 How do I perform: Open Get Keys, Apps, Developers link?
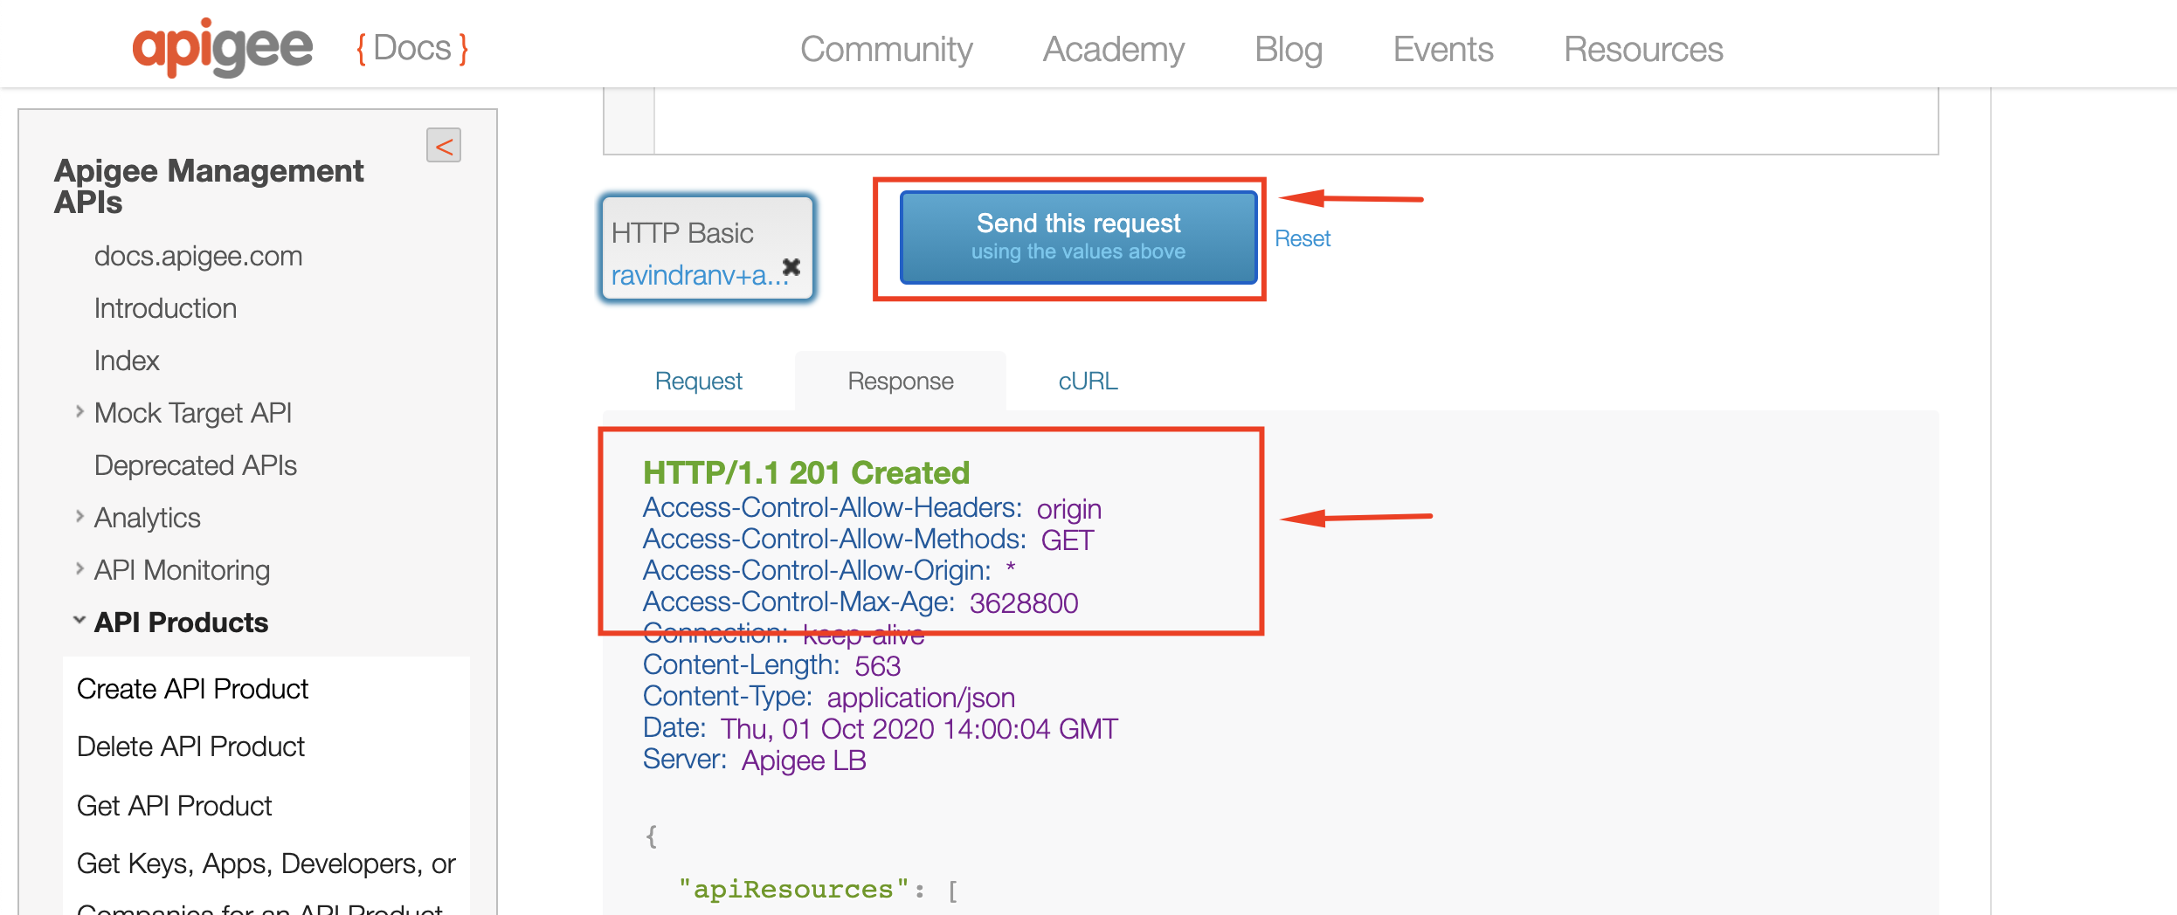[266, 863]
